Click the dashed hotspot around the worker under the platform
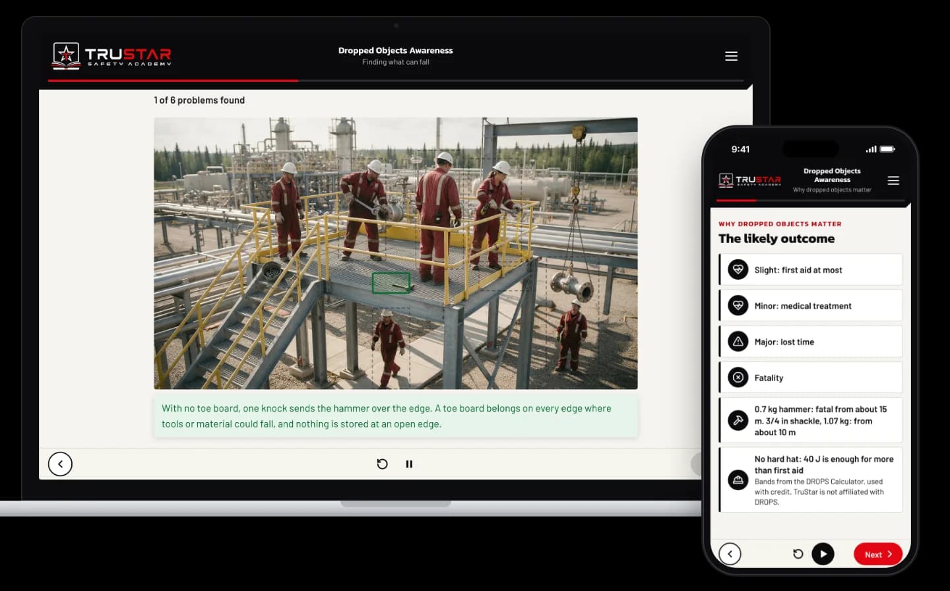The image size is (950, 591). 392,348
